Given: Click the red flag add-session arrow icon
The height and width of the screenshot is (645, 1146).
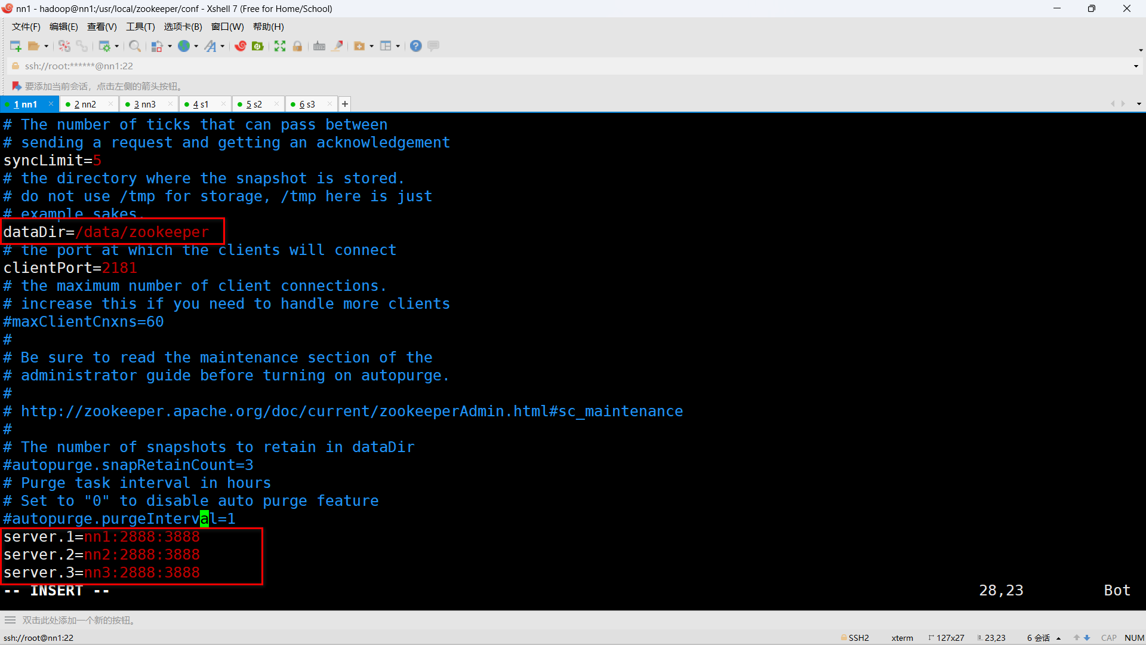Looking at the screenshot, I should (17, 86).
